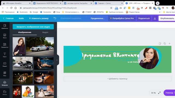Viewport: 175px width, 98px height.
Task: Open the Яндекс.Народ bookmark
Action: [x=133, y=12]
